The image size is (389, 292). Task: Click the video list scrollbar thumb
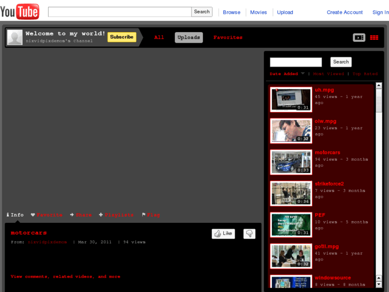[x=379, y=101]
